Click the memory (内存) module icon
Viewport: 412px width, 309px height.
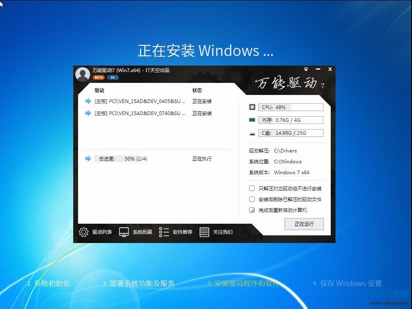click(252, 120)
